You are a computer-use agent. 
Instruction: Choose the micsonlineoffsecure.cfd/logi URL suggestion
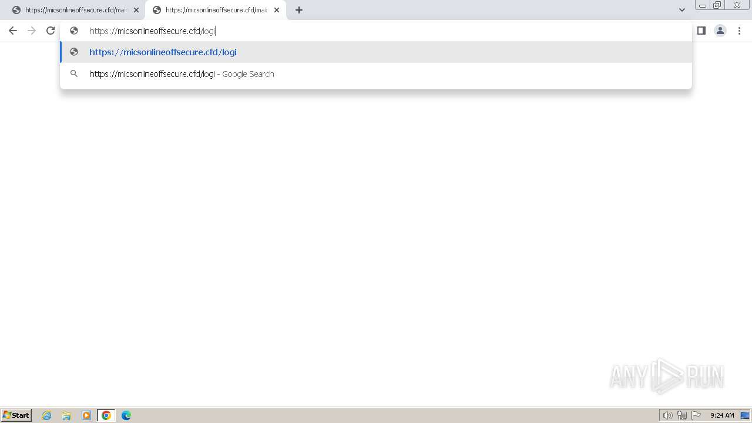point(376,52)
